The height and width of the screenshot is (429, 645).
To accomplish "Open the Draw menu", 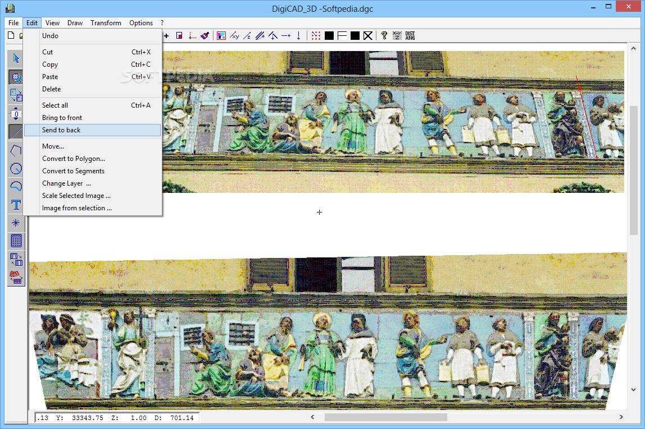I will coord(75,23).
